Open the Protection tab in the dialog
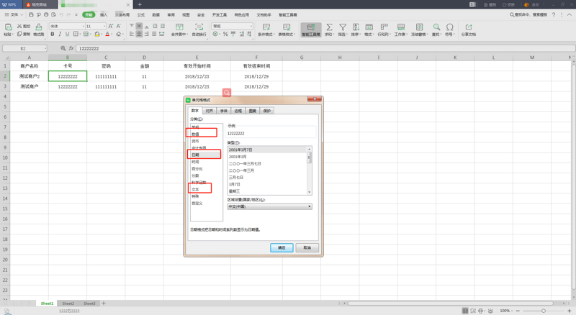The height and width of the screenshot is (315, 576). [x=267, y=111]
